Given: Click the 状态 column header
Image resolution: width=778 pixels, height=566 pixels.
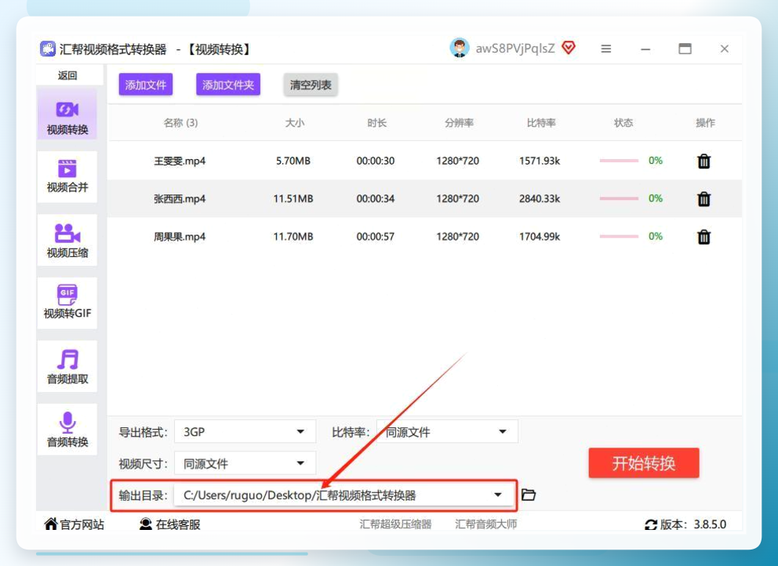Looking at the screenshot, I should click(x=623, y=122).
